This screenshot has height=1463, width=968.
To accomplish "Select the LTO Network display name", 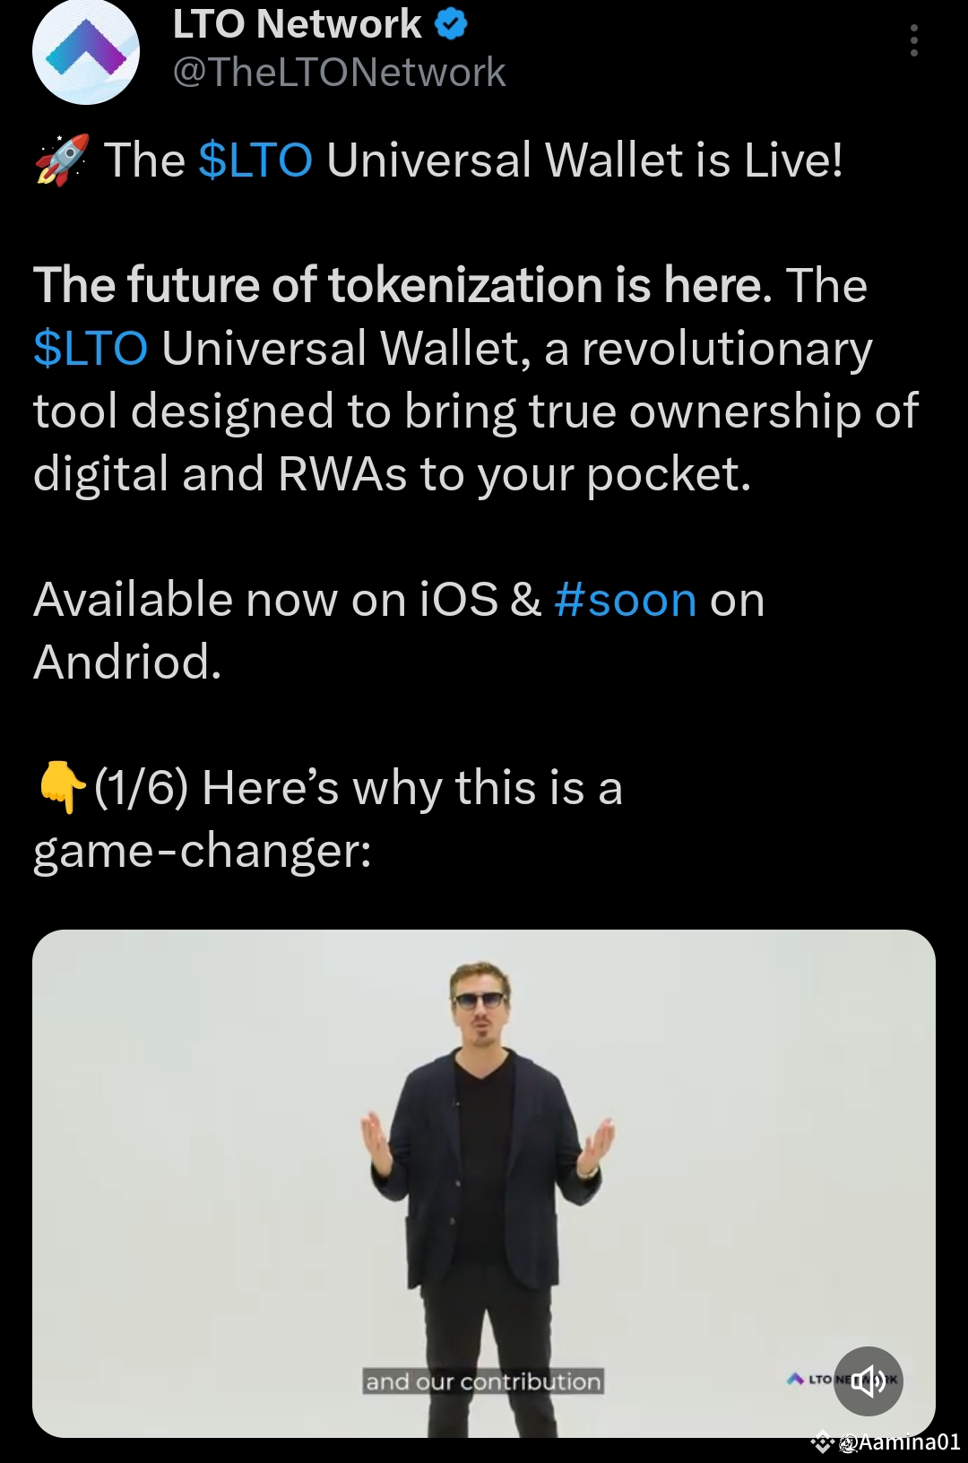I will click(x=297, y=24).
